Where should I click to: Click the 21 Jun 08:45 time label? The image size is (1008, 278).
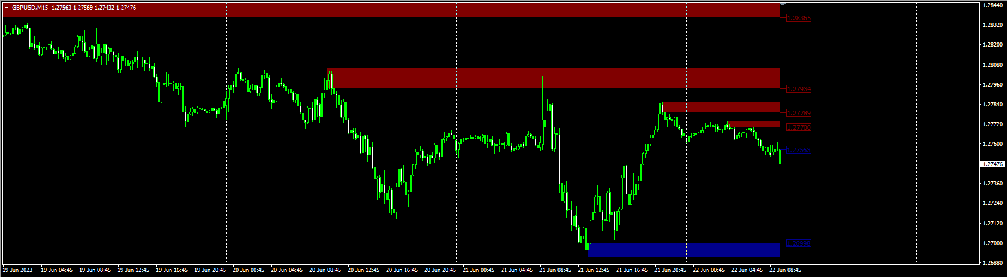click(556, 270)
